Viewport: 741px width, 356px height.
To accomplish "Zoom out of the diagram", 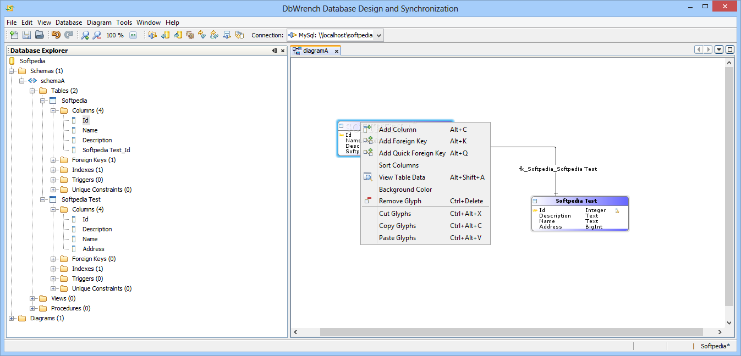I will [x=97, y=35].
